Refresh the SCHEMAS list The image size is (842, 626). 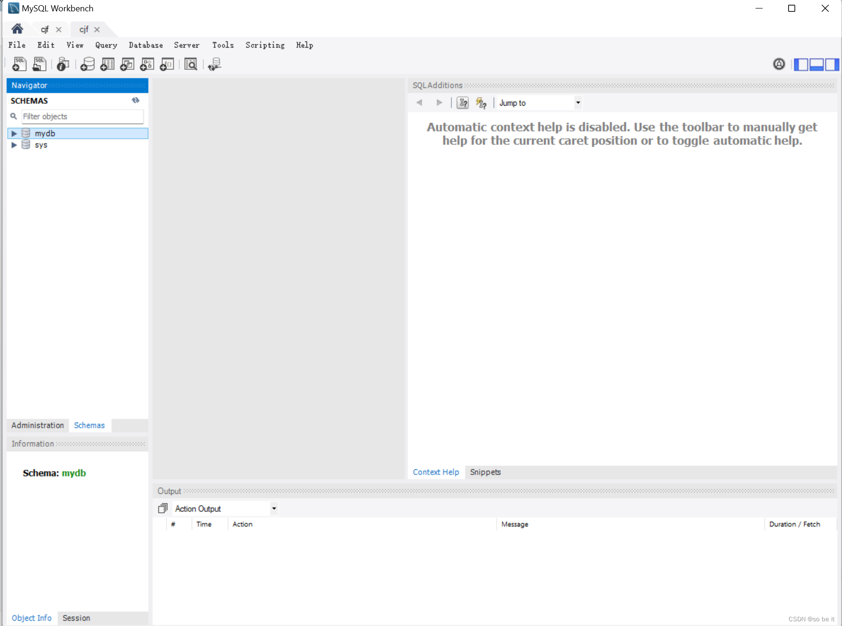pyautogui.click(x=136, y=100)
